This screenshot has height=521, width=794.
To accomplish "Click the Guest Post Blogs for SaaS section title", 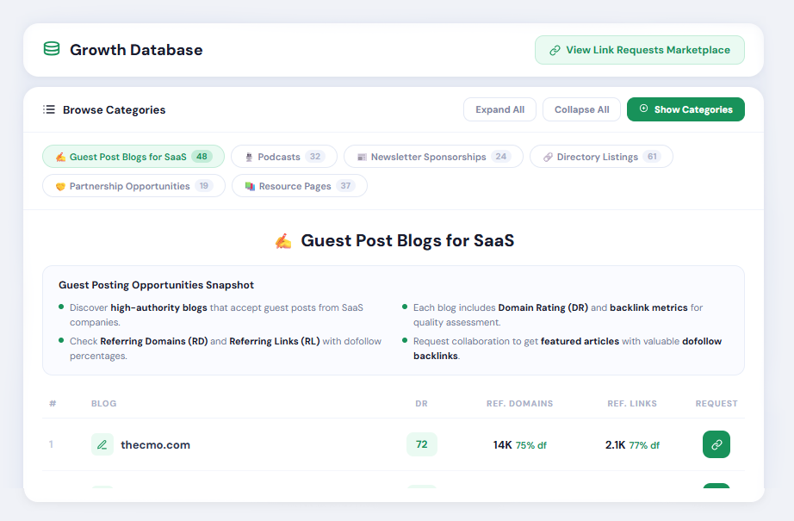I will (407, 240).
